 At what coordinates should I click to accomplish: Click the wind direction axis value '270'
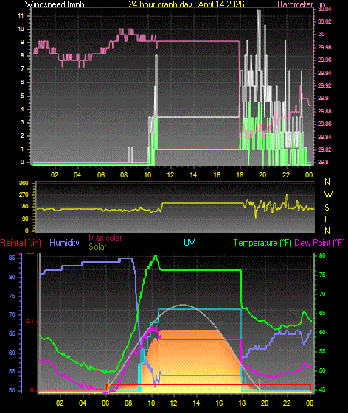click(24, 195)
